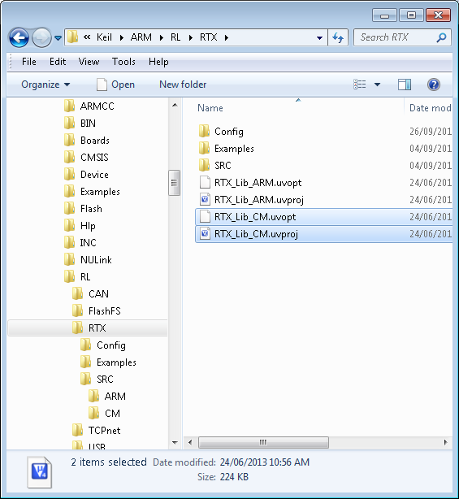Click the change view icon
This screenshot has height=499, width=459.
pos(359,85)
